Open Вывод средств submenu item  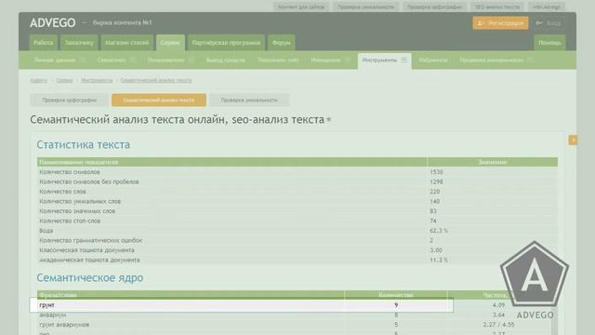tap(225, 60)
